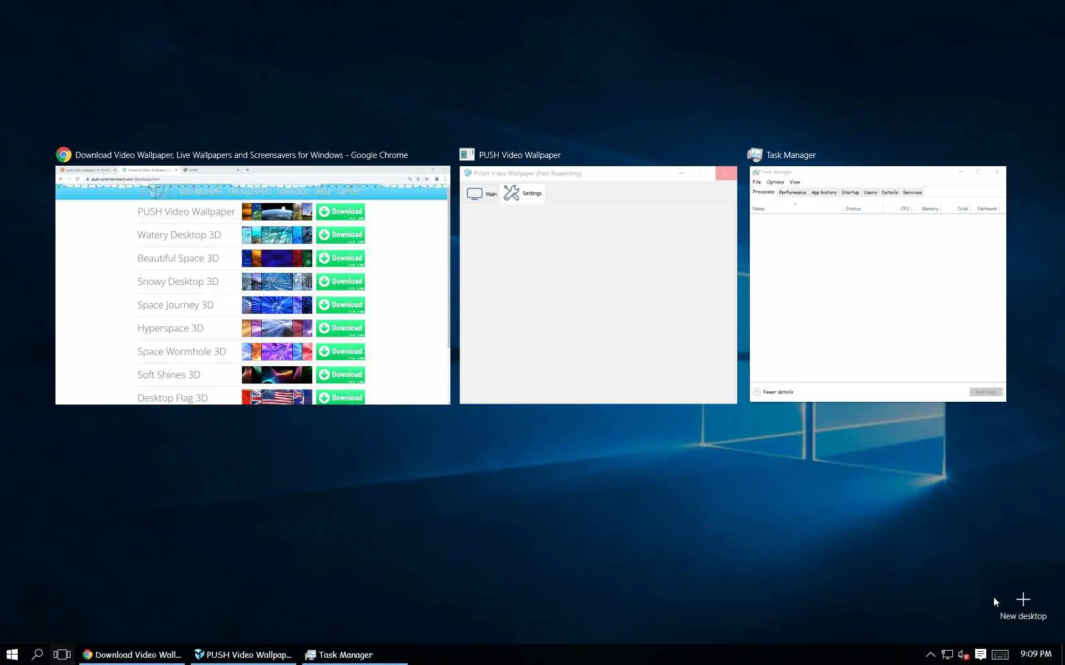The image size is (1065, 665).
Task: Click the PUSH Video Wallpaper title icon
Action: pos(467,155)
